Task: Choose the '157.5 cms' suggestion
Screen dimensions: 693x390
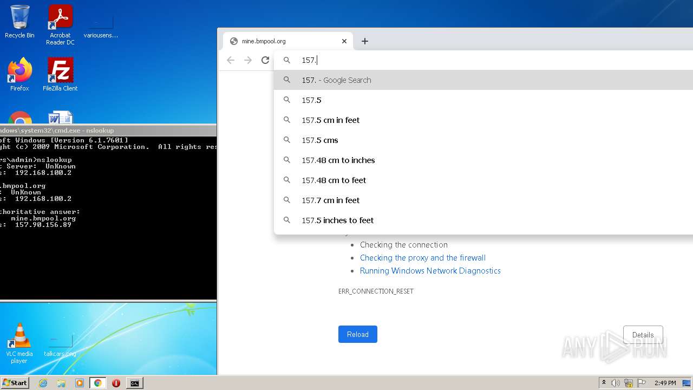Action: [x=483, y=140]
